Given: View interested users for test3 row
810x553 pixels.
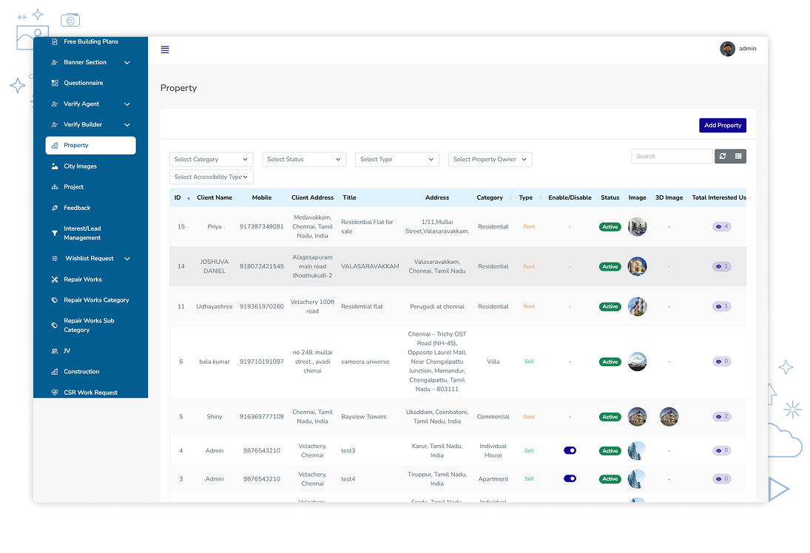Looking at the screenshot, I should coord(722,451).
